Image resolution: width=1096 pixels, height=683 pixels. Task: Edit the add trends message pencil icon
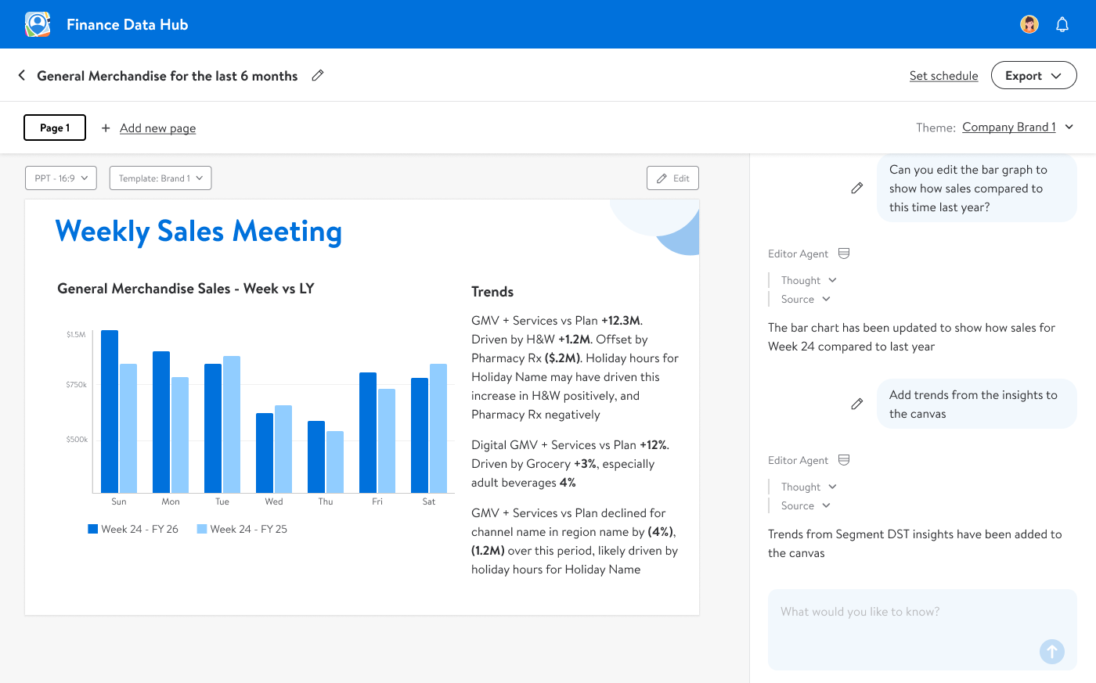tap(857, 404)
